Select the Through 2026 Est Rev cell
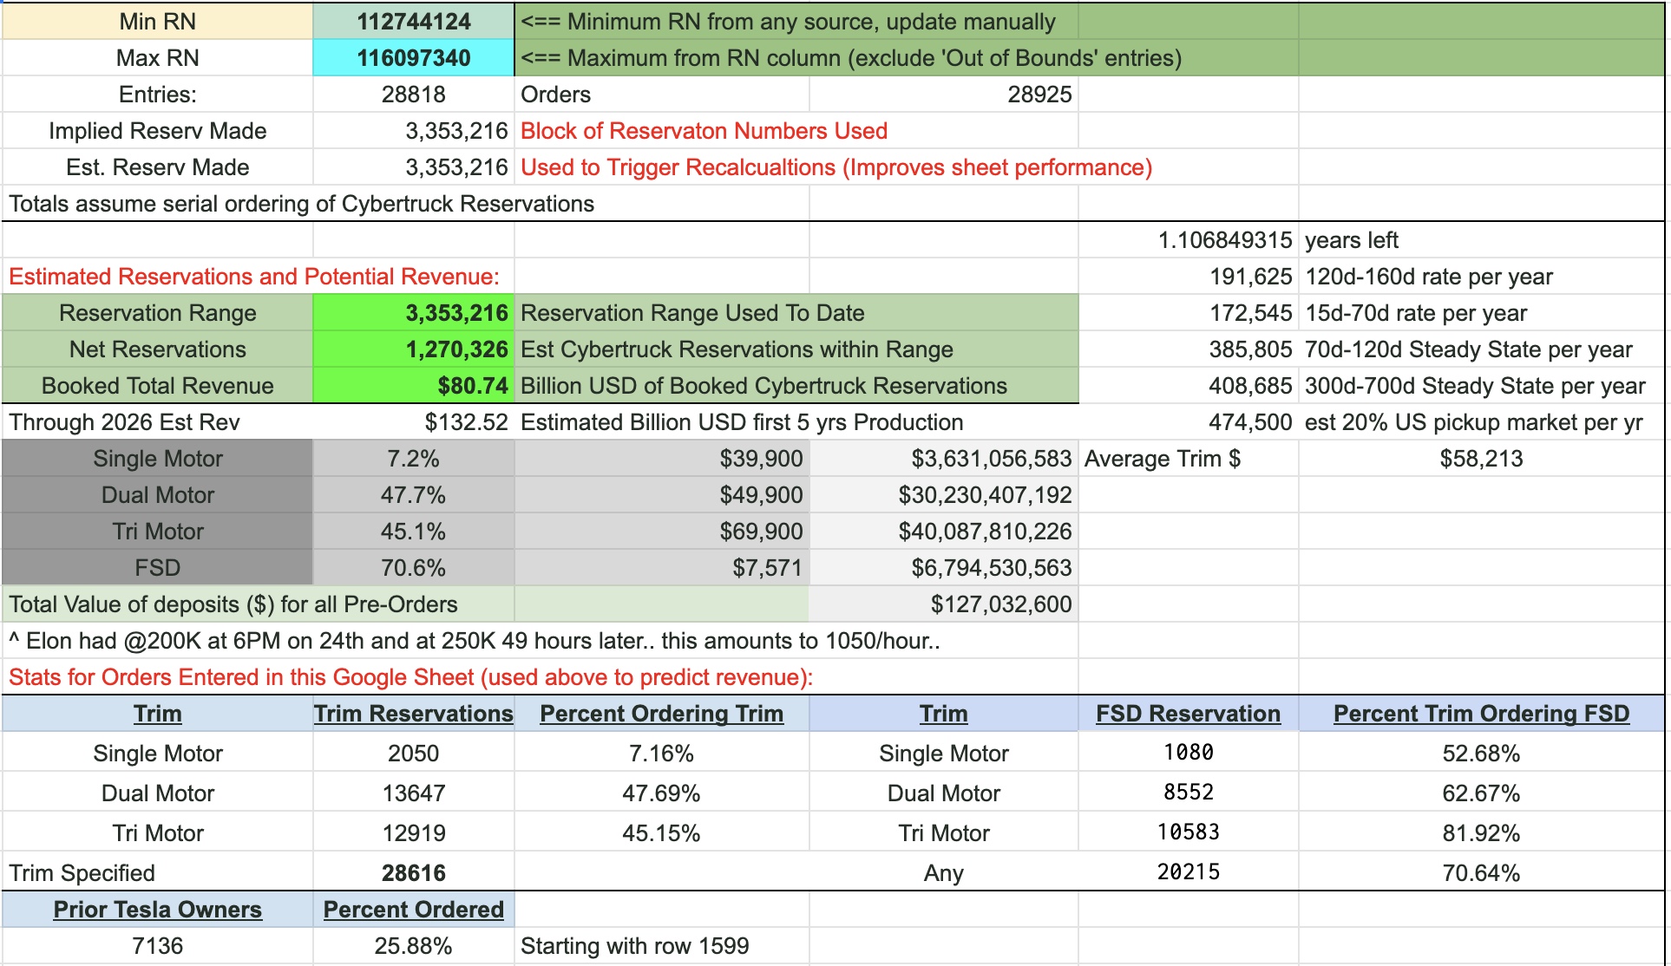Screen dimensions: 1671x966 coord(412,422)
